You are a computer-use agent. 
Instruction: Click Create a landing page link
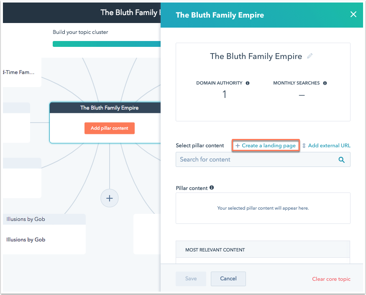point(266,146)
